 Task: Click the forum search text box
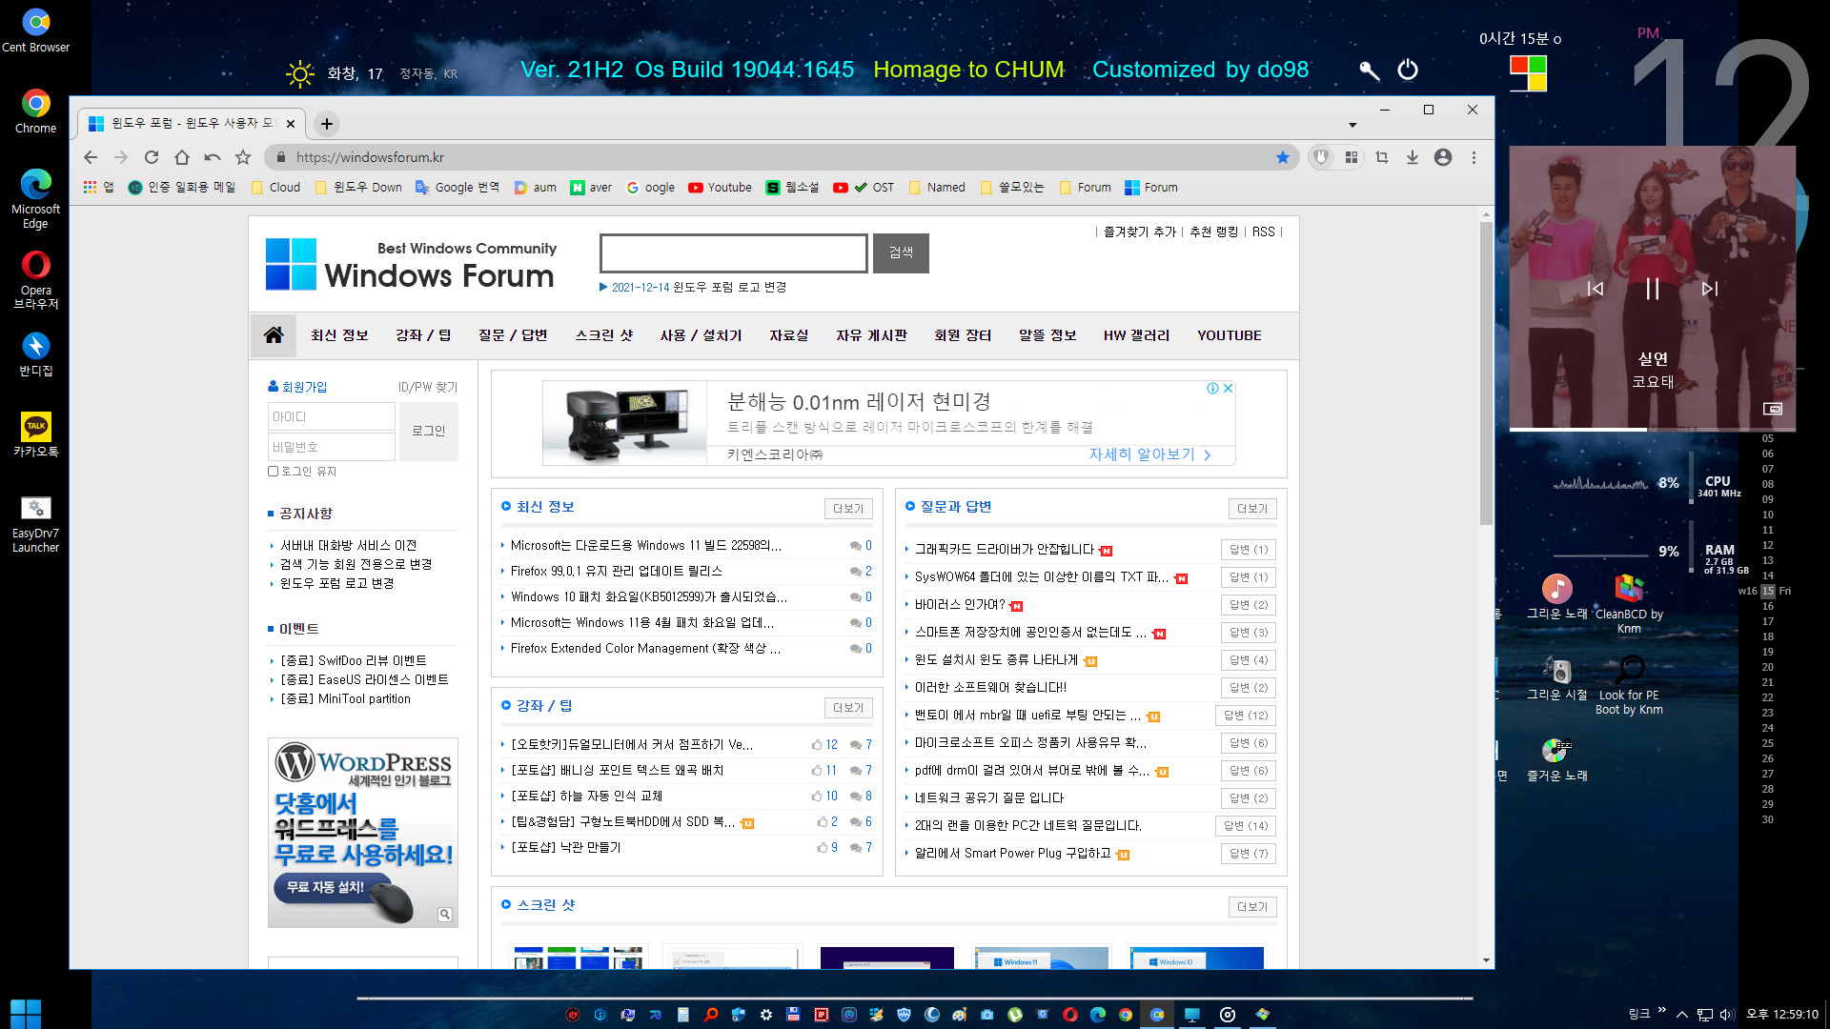click(x=734, y=252)
